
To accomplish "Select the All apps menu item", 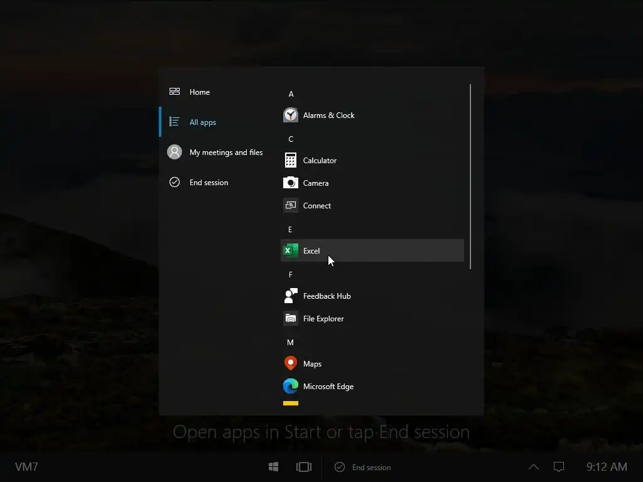I will click(x=217, y=122).
